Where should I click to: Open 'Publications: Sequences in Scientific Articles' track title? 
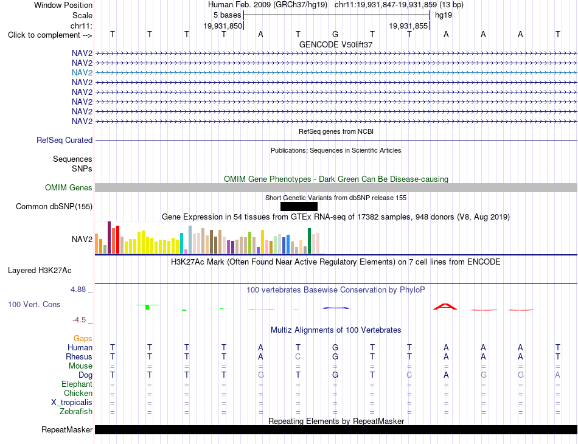(336, 150)
